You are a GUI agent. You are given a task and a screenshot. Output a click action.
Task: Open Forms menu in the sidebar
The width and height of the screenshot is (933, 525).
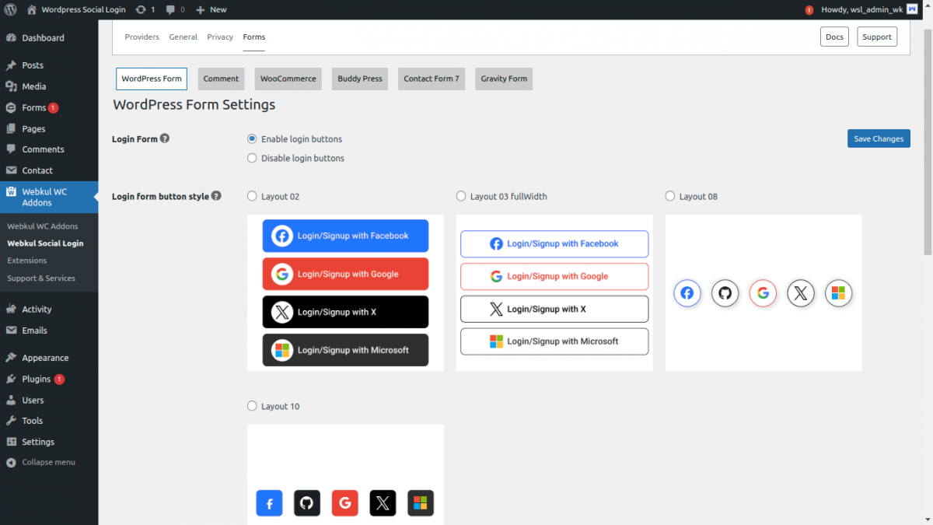[x=49, y=107]
